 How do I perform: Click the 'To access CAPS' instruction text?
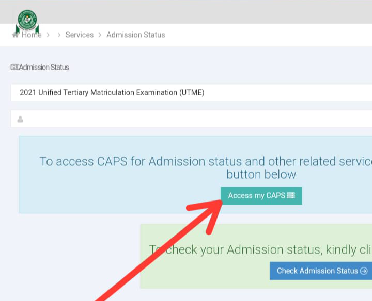pos(206,168)
